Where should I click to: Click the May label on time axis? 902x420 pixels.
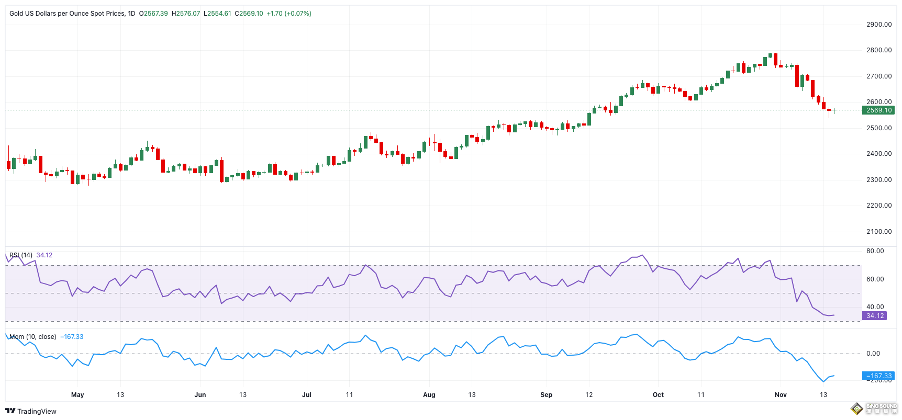click(x=77, y=395)
